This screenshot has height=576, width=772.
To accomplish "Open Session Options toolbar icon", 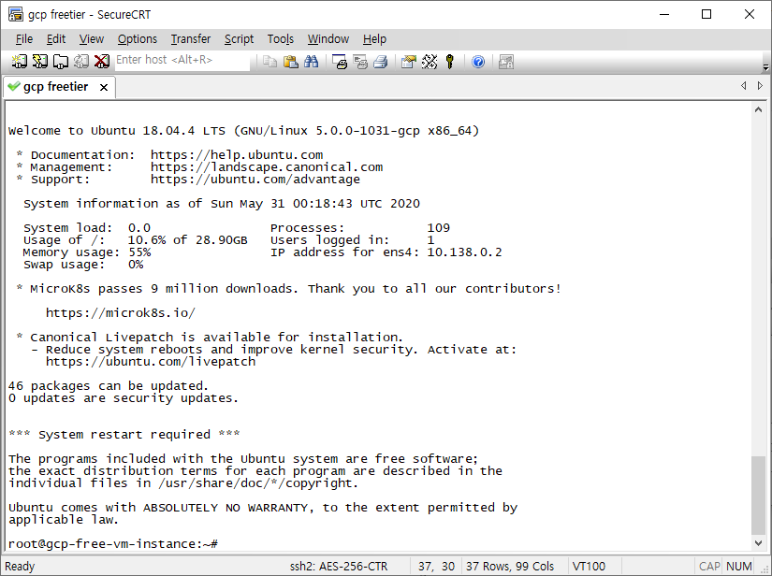I will coord(409,62).
